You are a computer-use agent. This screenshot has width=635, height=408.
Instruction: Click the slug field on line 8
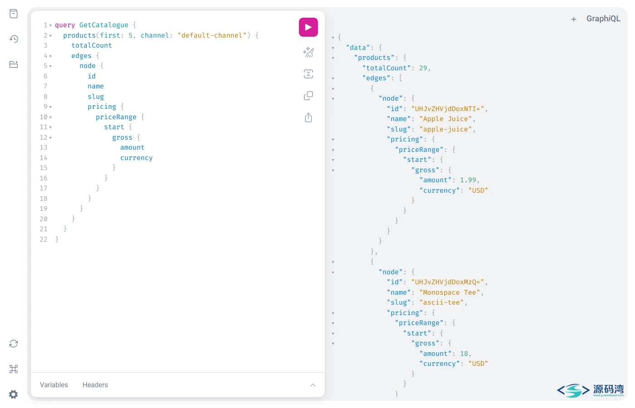pyautogui.click(x=96, y=97)
